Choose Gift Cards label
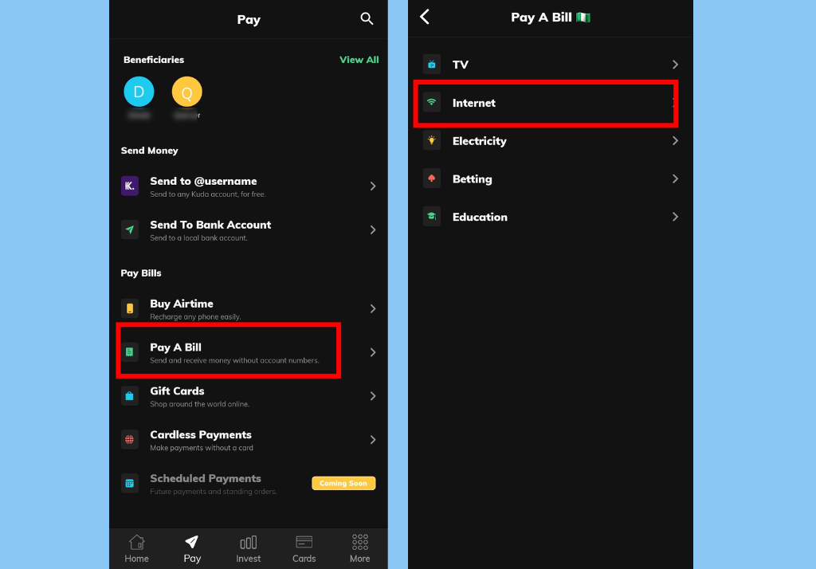 177,391
